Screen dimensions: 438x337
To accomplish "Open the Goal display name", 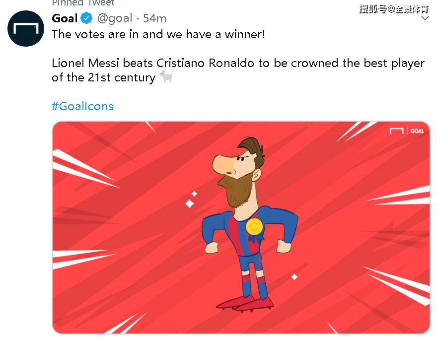I will [65, 18].
